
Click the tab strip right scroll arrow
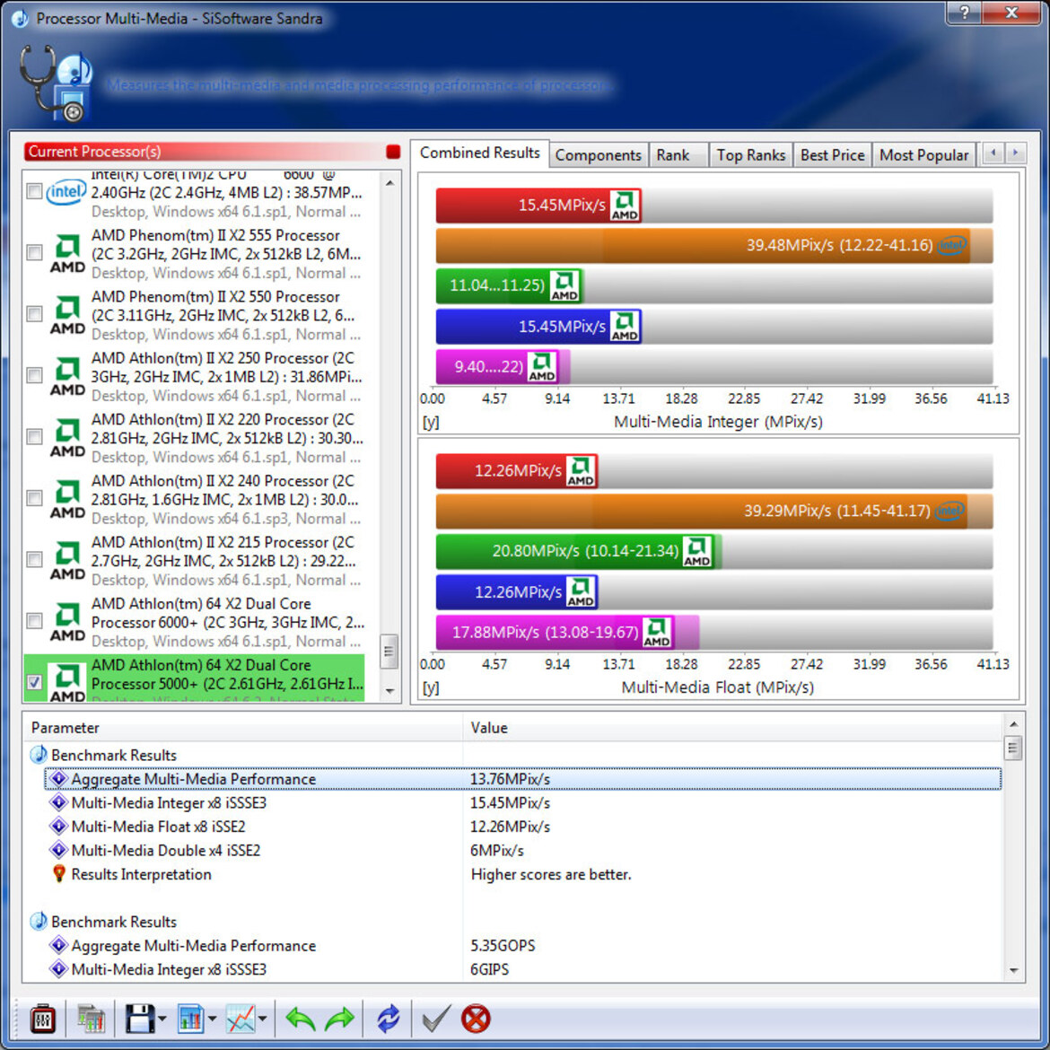[1015, 153]
